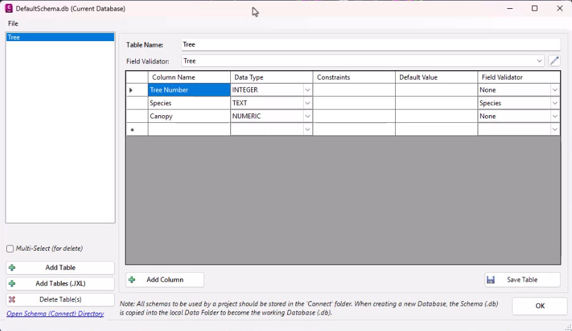Open the INTEGER data type dropdown
The height and width of the screenshot is (331, 572).
click(308, 90)
